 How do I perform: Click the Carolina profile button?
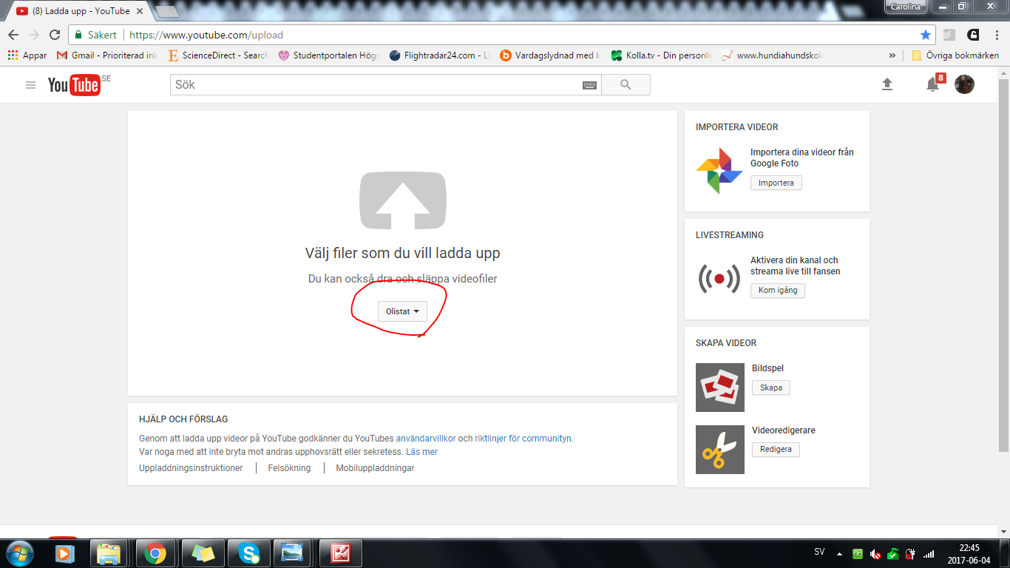coord(906,7)
